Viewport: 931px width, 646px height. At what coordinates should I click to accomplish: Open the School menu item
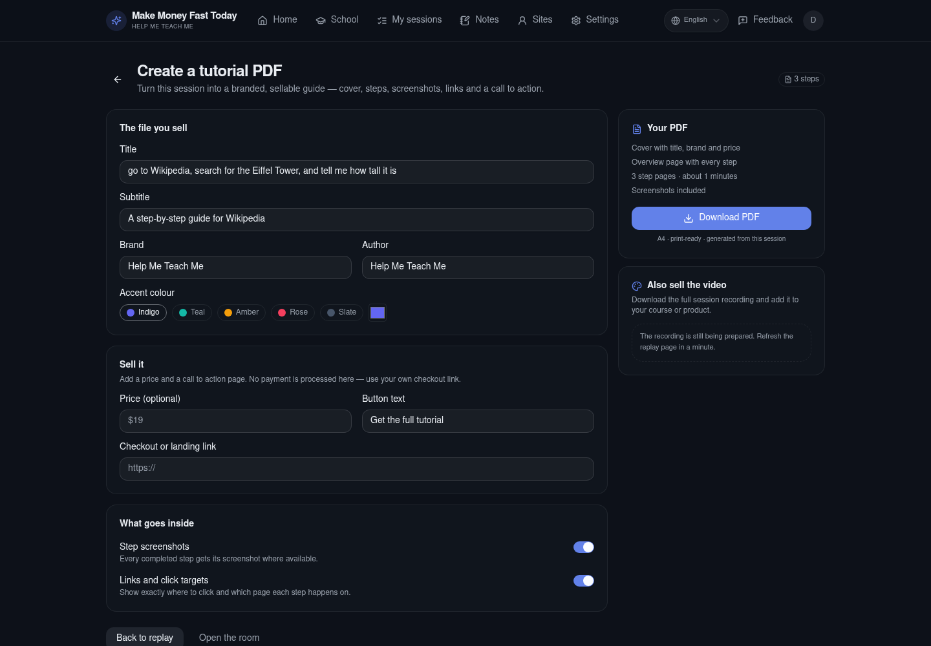(337, 20)
